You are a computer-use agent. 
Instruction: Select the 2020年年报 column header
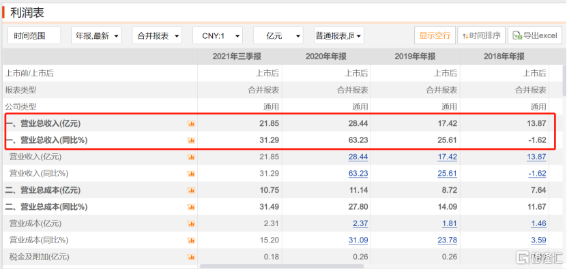point(326,57)
